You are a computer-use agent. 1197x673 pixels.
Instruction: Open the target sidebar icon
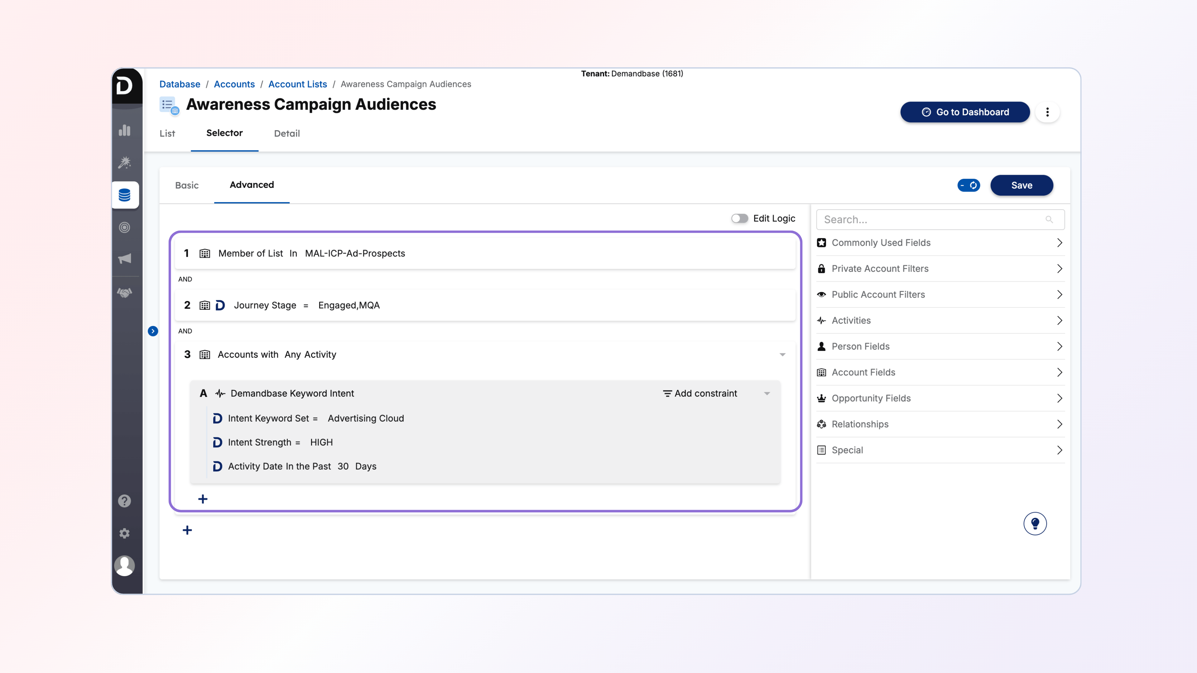click(x=125, y=227)
